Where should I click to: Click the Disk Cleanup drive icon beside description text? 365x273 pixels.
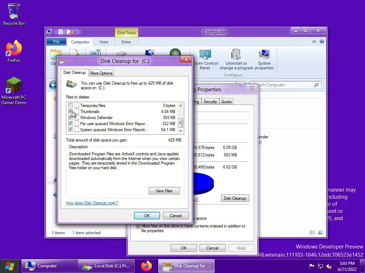click(x=71, y=84)
